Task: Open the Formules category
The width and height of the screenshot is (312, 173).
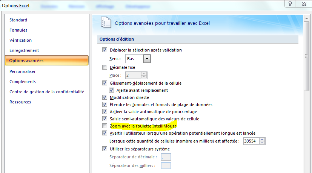Action: point(18,30)
